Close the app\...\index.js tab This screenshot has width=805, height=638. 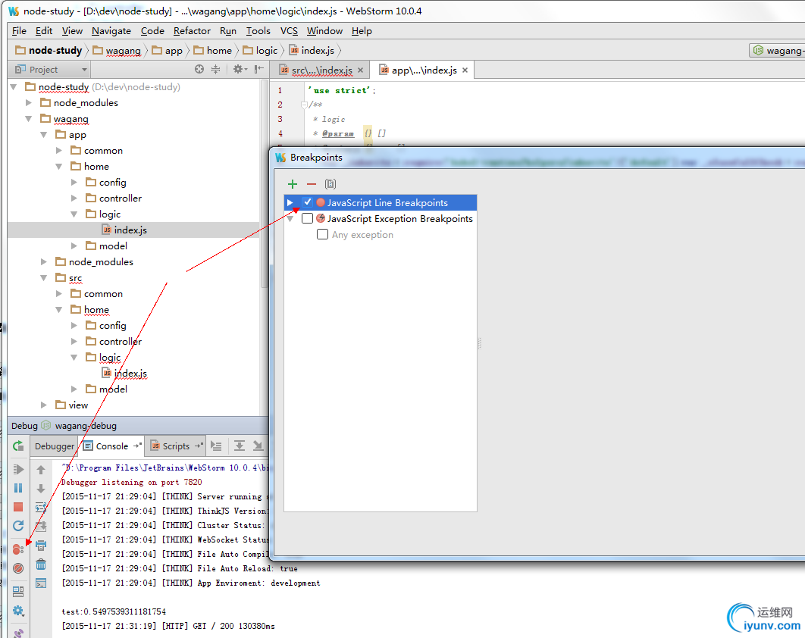tap(465, 70)
